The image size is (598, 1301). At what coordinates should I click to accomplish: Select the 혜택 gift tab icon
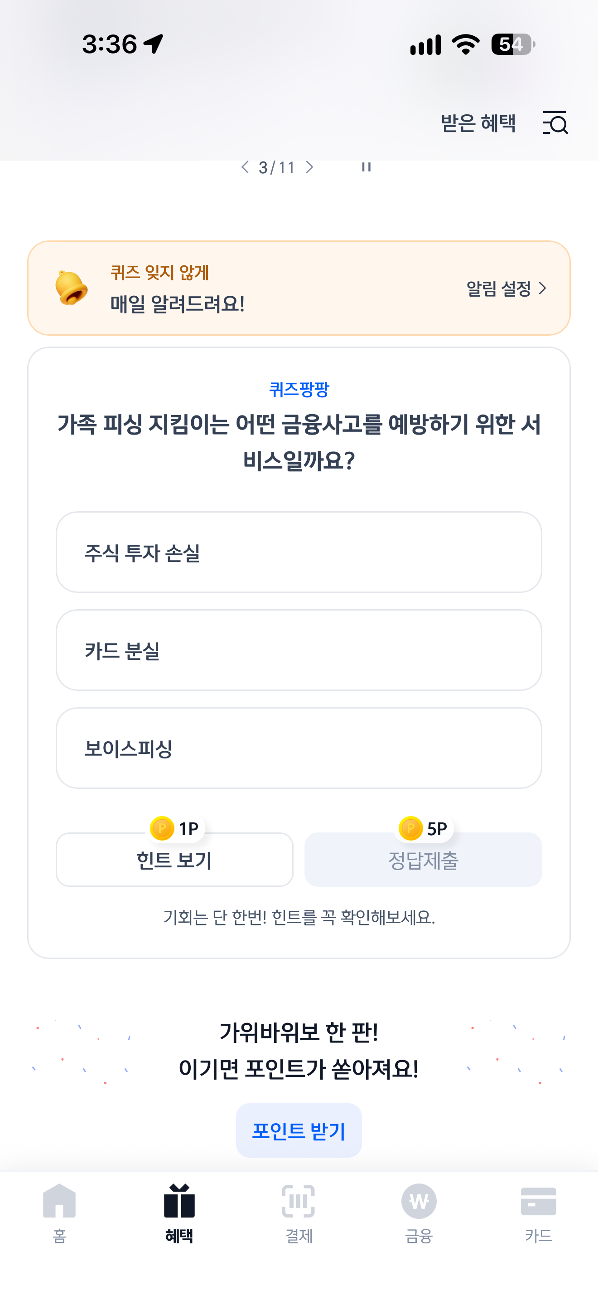[x=179, y=1201]
